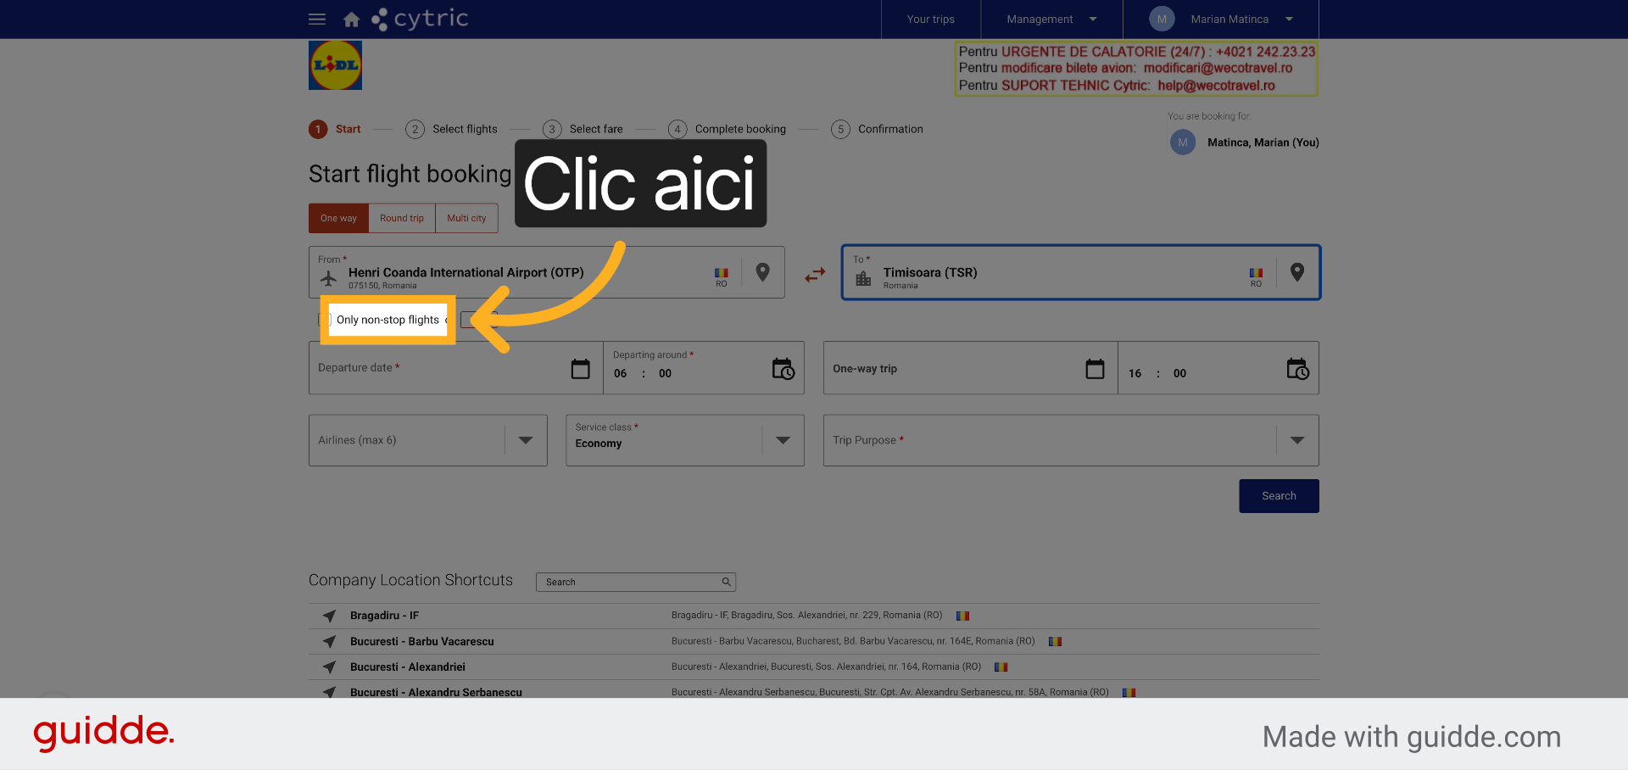Open Your trips in top bar

(x=930, y=19)
